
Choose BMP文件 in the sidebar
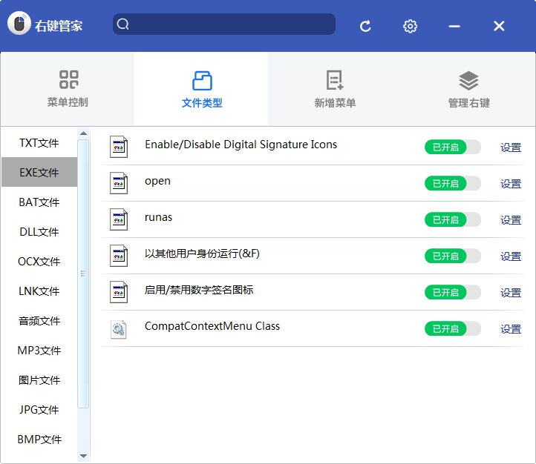point(39,439)
